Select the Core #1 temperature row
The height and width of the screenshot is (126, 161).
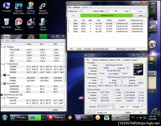pyautogui.click(x=32, y=103)
